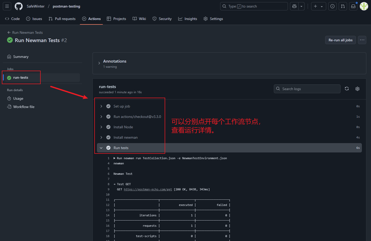The height and width of the screenshot is (241, 371).
Task: Open the postman-echo.com/get URL in logs
Action: tap(148, 189)
